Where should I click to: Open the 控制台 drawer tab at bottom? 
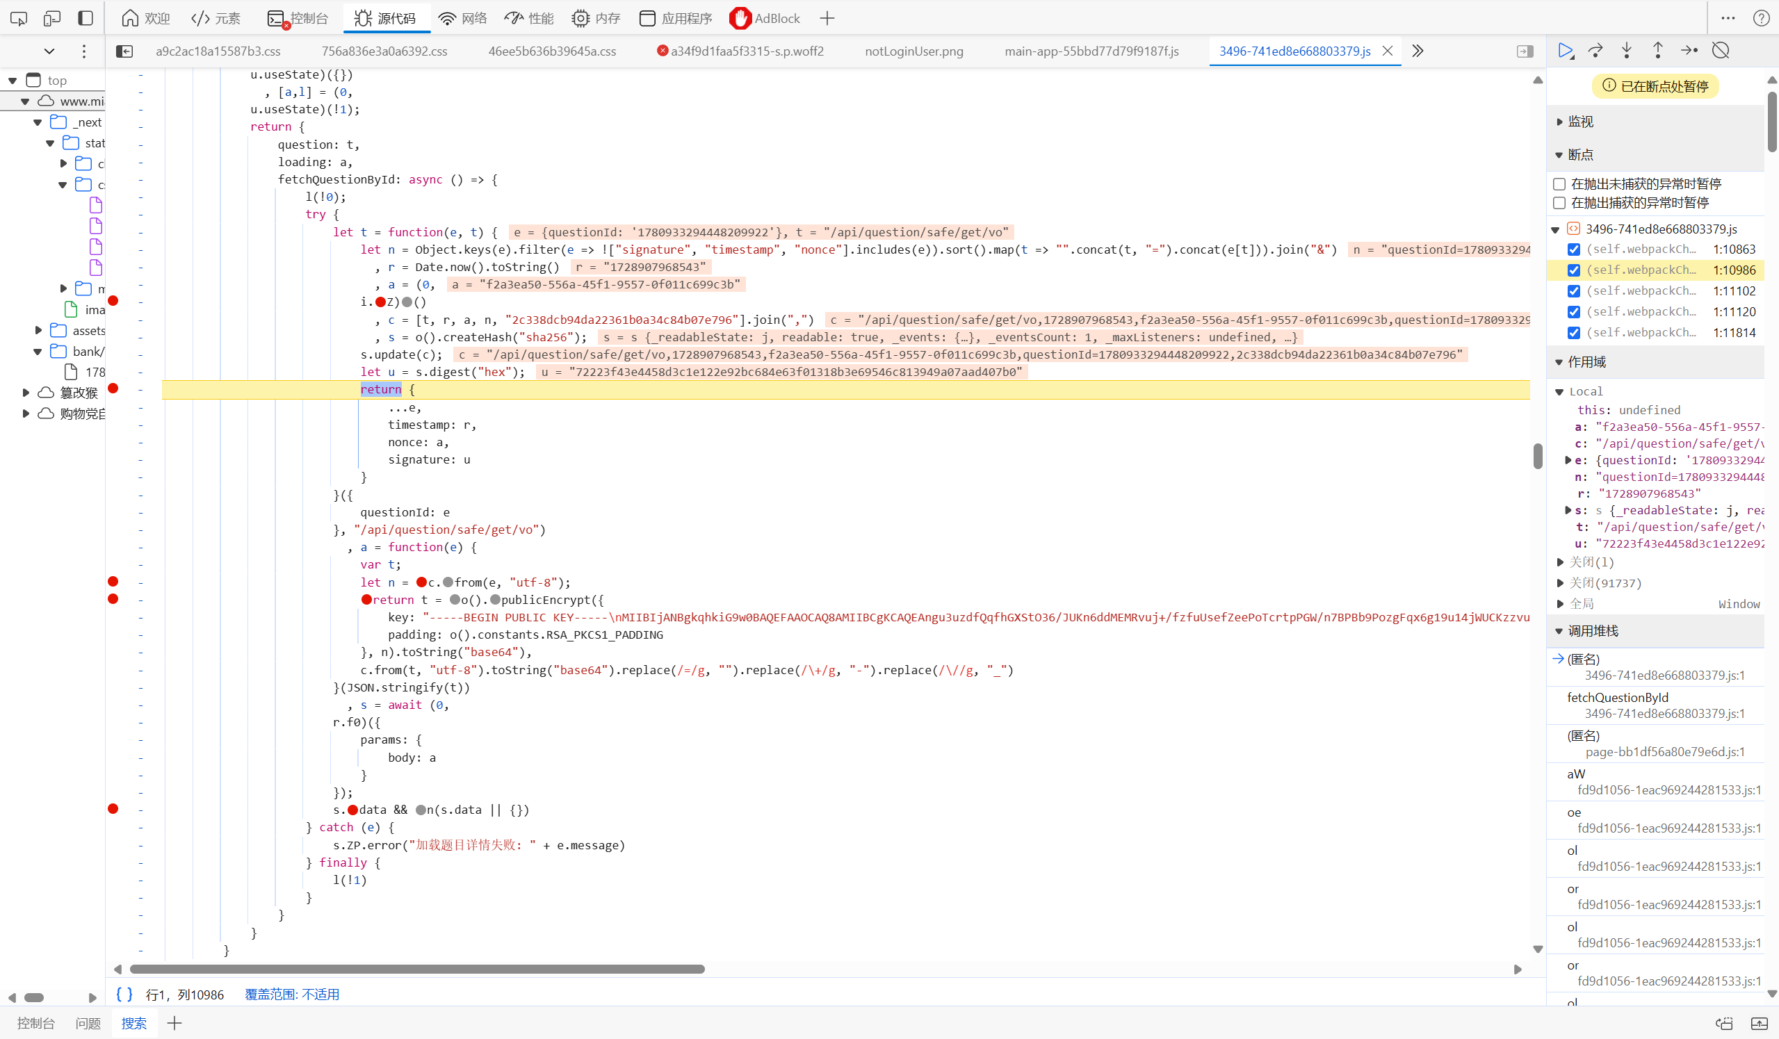36,1023
